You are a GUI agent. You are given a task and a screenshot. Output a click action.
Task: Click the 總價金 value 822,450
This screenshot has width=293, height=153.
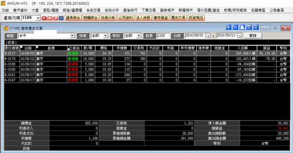[92, 123]
